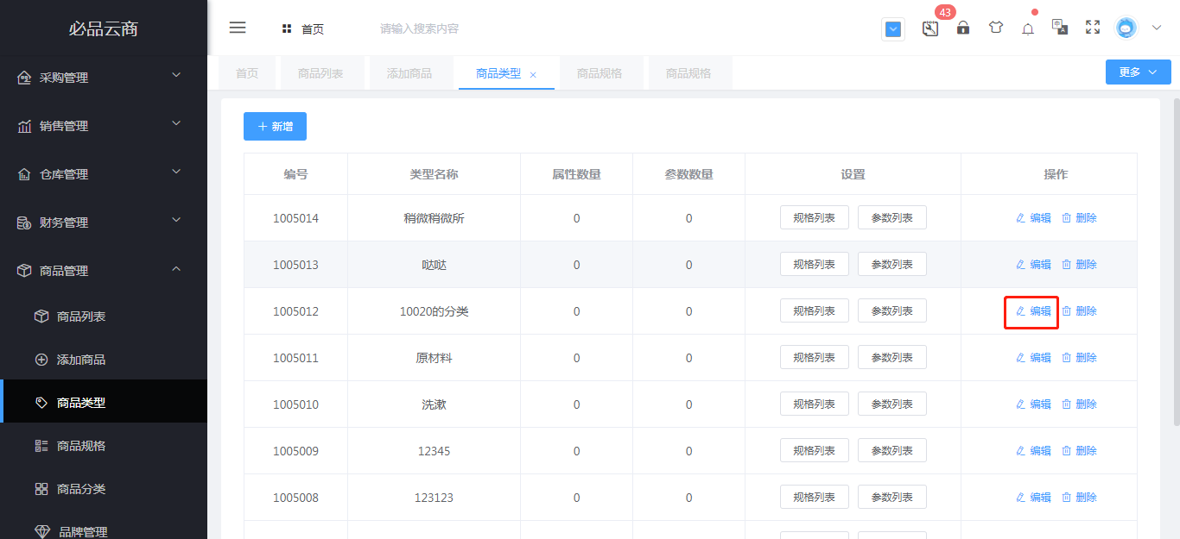Open the wrench notebook icon with 43 badge
The image size is (1180, 539).
(x=930, y=28)
